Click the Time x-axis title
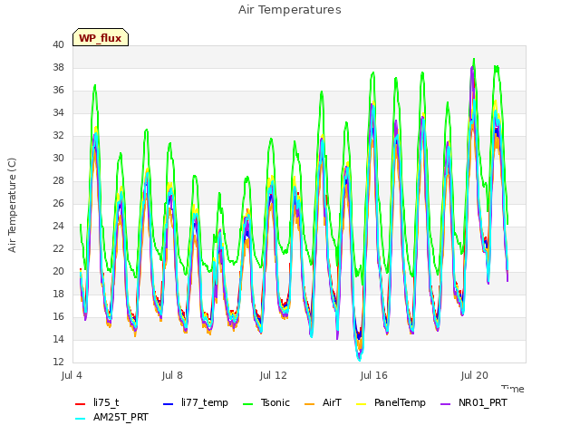 click(x=513, y=389)
